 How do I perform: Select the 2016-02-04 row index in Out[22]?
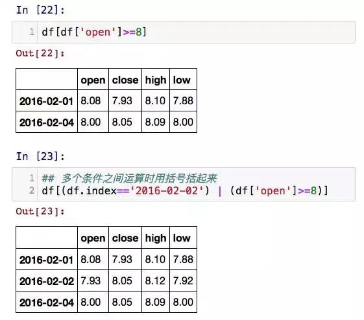[47, 122]
